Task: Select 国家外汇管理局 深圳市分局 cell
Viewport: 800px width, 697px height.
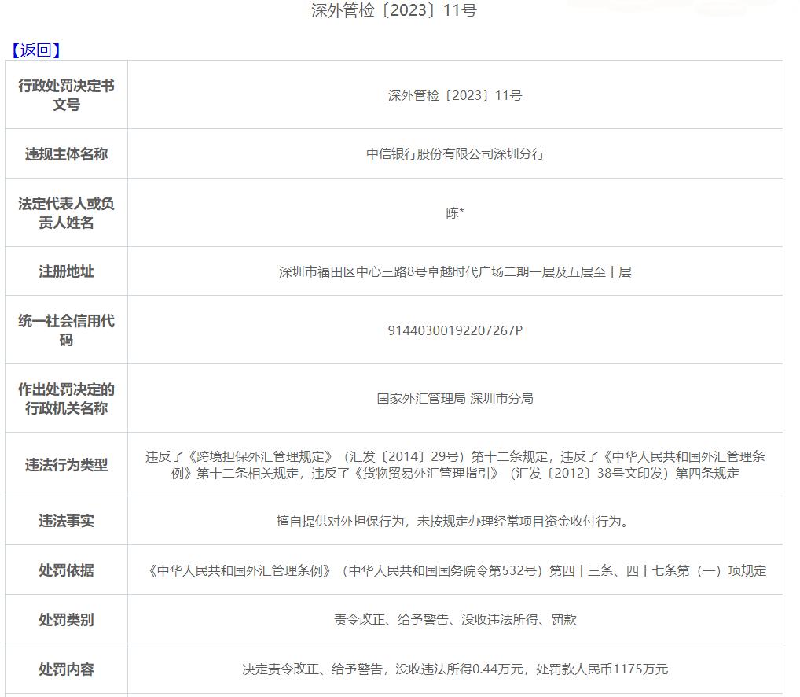Action: (453, 398)
